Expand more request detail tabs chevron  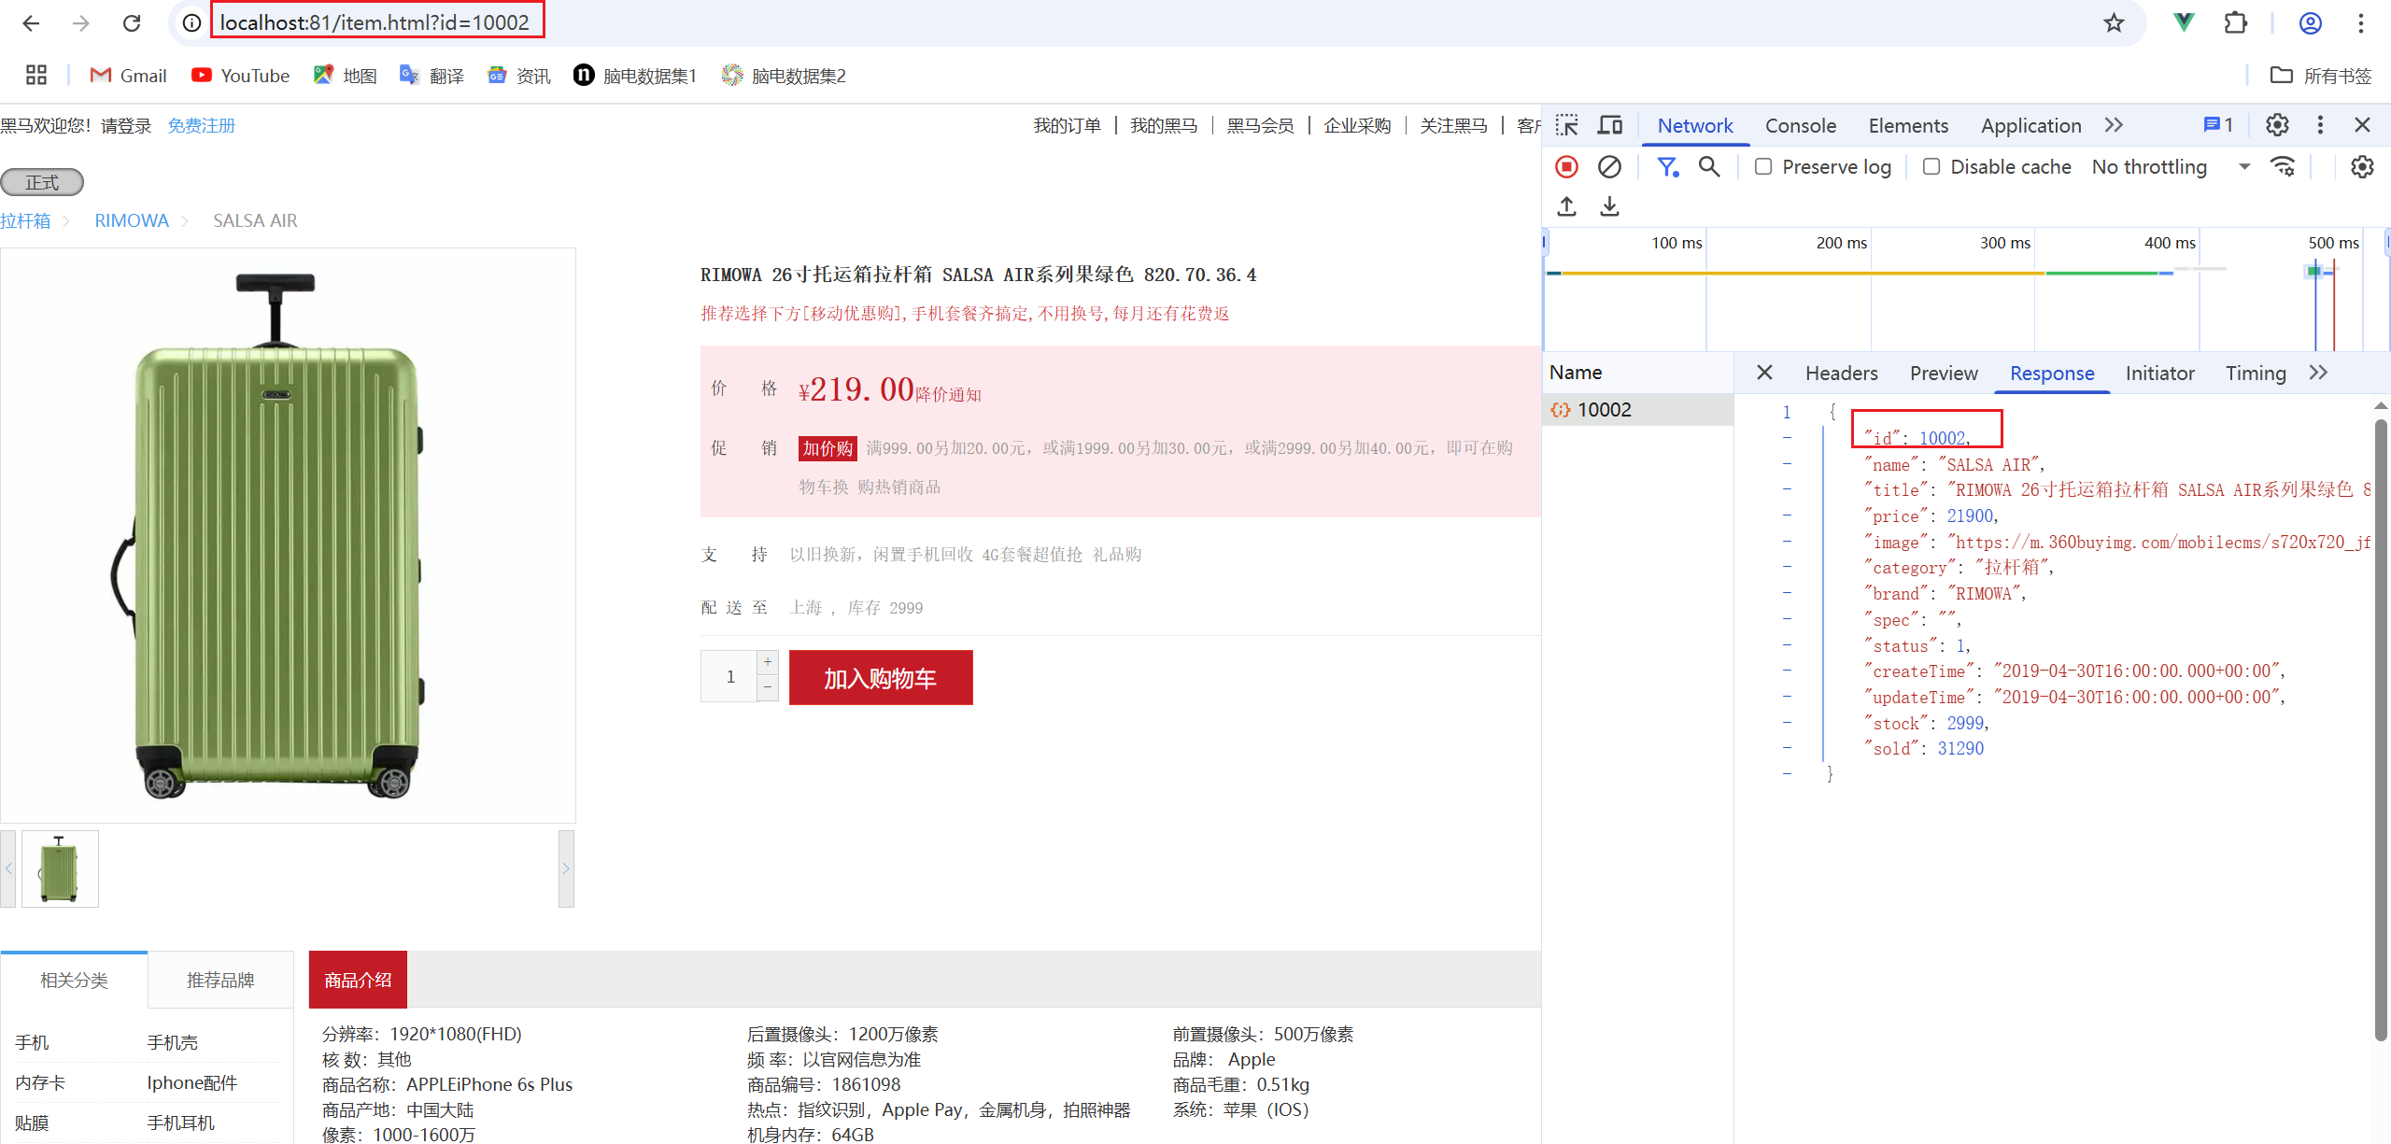pos(2318,373)
